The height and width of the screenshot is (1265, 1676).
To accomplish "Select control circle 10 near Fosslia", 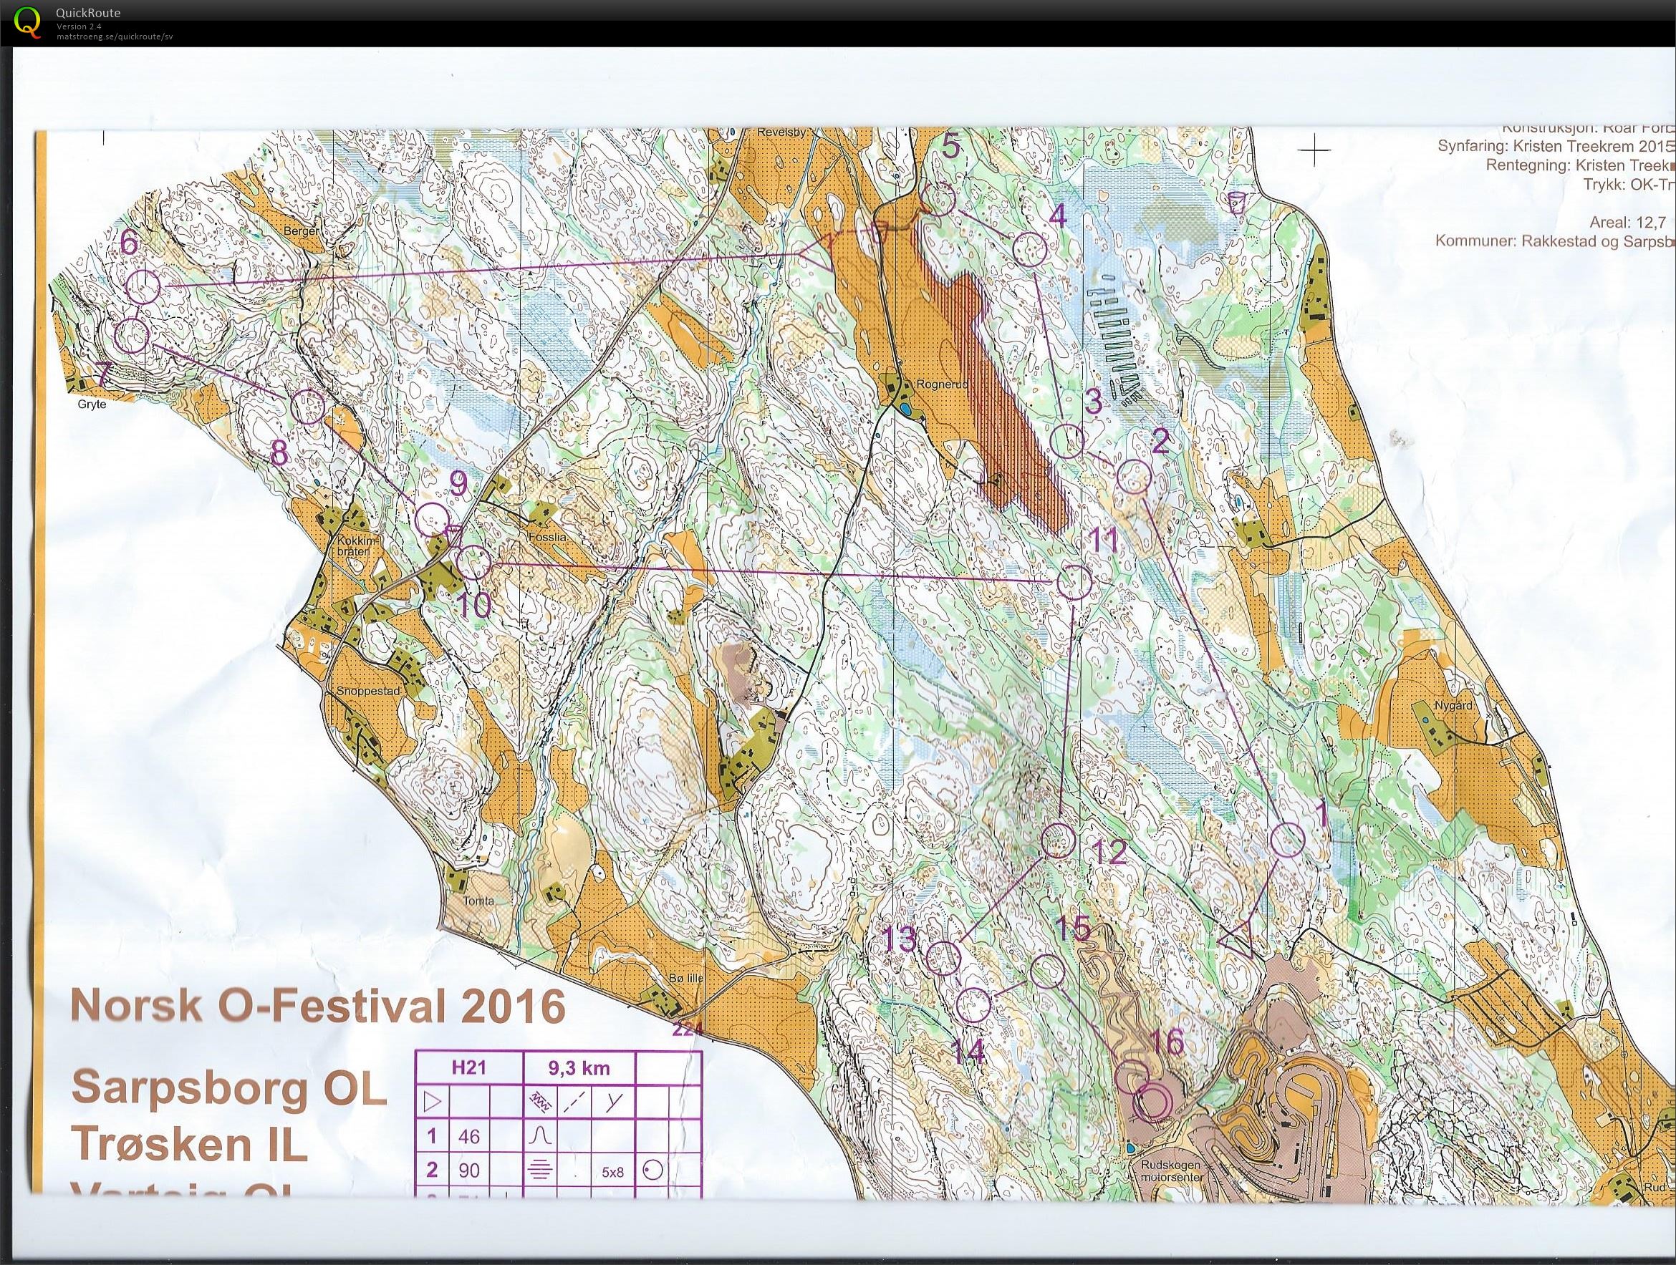I will [475, 563].
